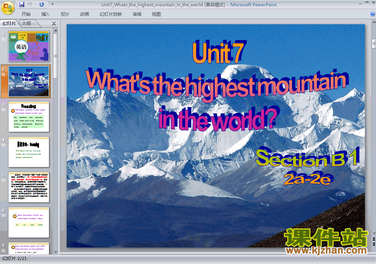Image resolution: width=376 pixels, height=264 pixels.
Task: Select slide 4 Scanning thumbnail
Action: point(29,152)
